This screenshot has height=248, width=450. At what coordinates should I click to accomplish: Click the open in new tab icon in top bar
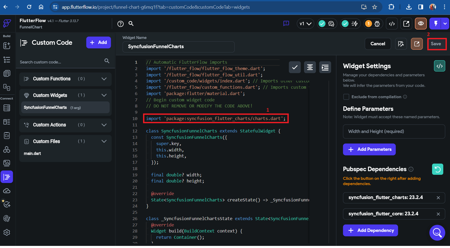[x=406, y=24]
